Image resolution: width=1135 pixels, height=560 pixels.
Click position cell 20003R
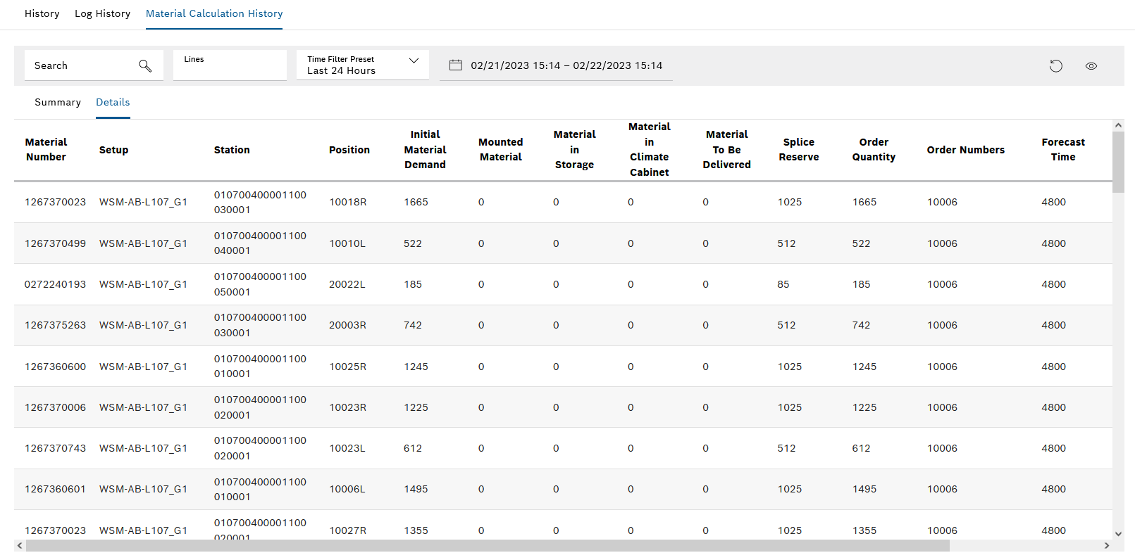click(x=348, y=325)
